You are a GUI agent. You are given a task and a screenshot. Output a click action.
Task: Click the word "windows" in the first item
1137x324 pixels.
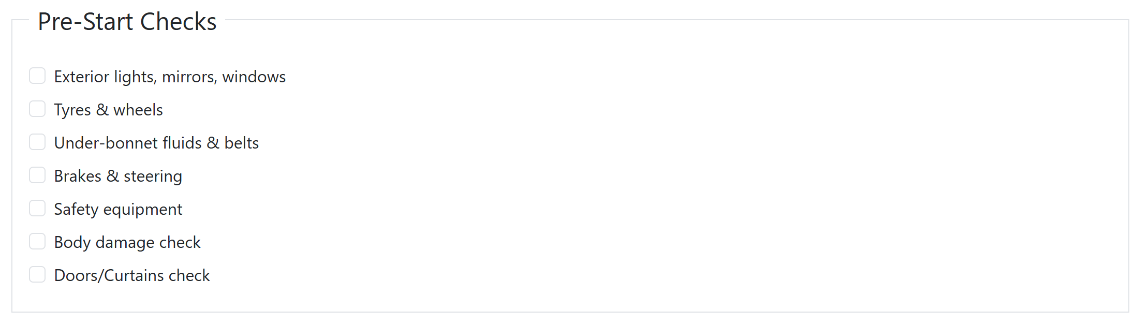[254, 77]
